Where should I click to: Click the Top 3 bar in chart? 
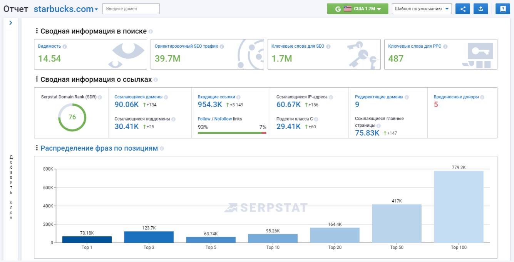click(x=149, y=237)
